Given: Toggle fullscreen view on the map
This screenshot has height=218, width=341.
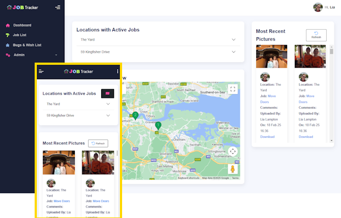Looking at the screenshot, I should coord(233,89).
